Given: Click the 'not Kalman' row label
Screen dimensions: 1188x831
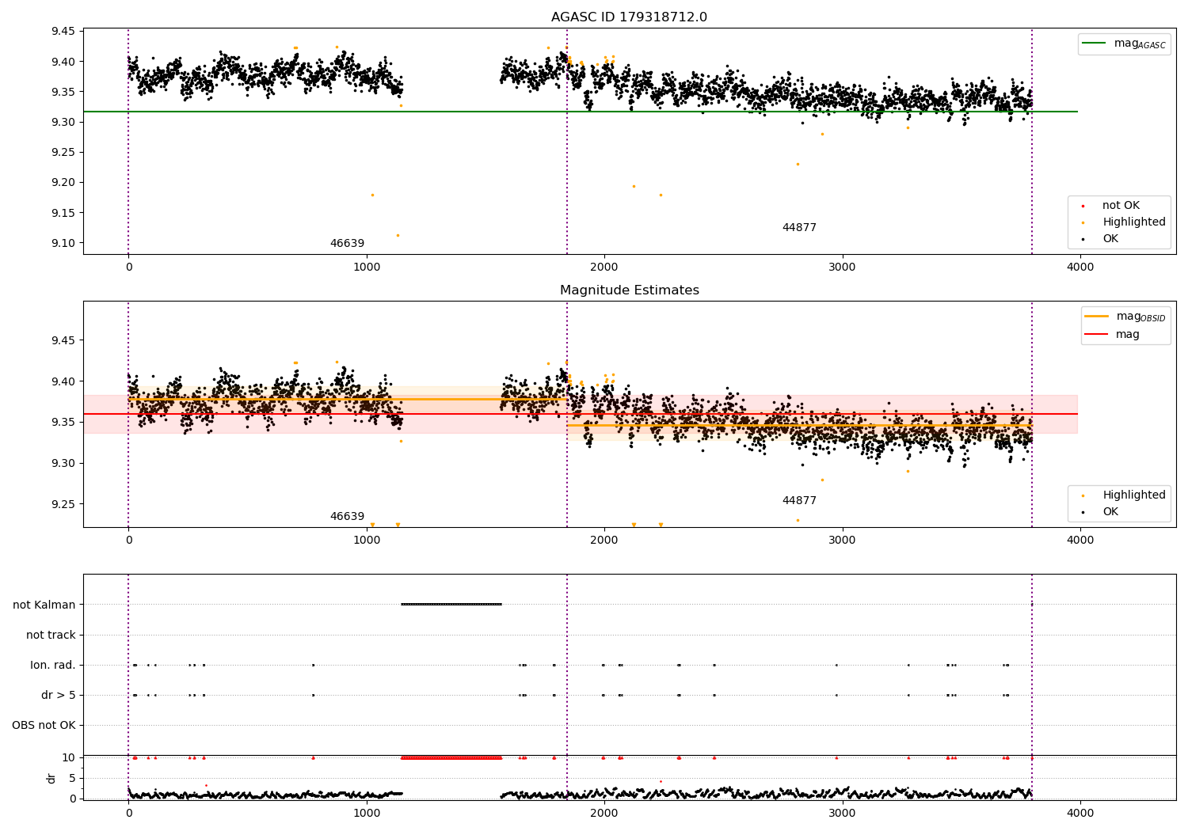Looking at the screenshot, I should click(44, 605).
